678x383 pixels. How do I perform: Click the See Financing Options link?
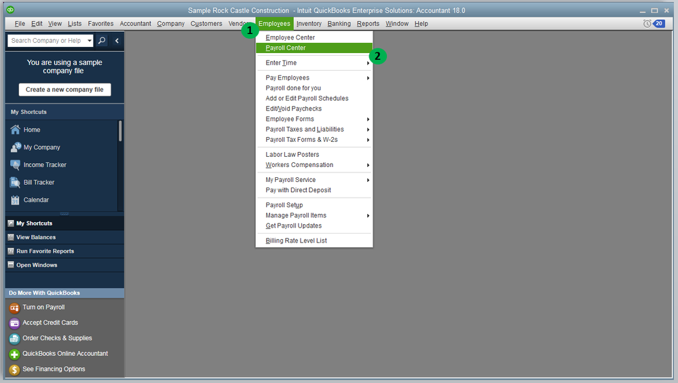(54, 369)
